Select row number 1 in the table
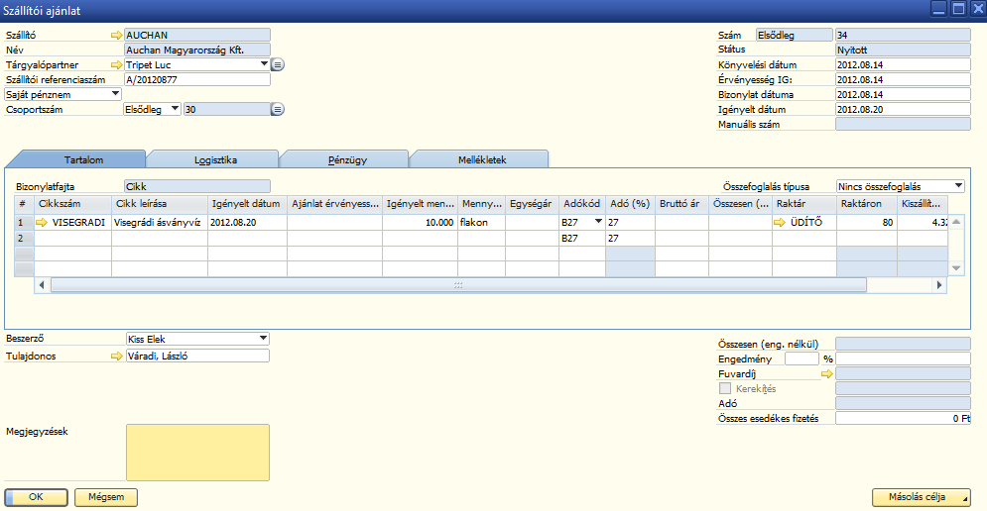The height and width of the screenshot is (511, 987). pyautogui.click(x=24, y=223)
